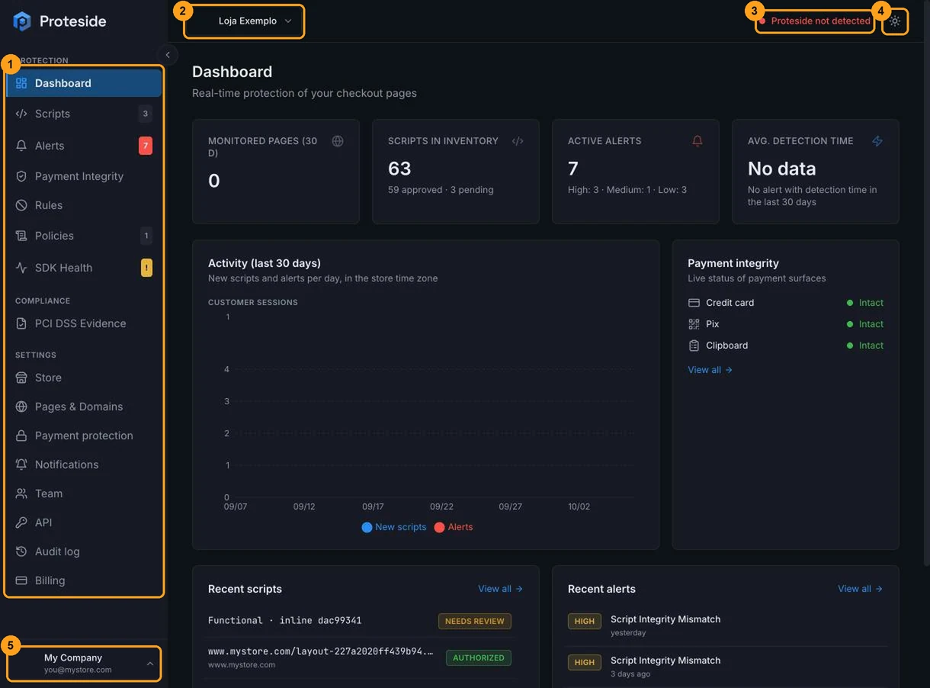The width and height of the screenshot is (930, 688).
Task: Click code icon on Scripts in Inventory card
Action: click(518, 141)
